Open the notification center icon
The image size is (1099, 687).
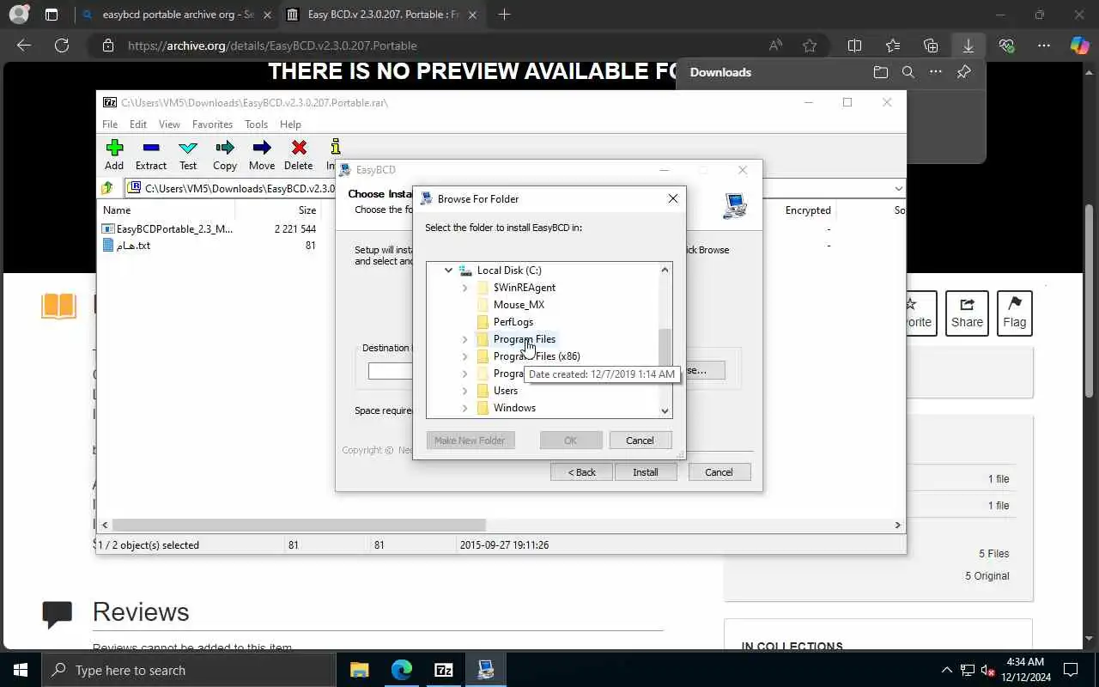click(1071, 670)
